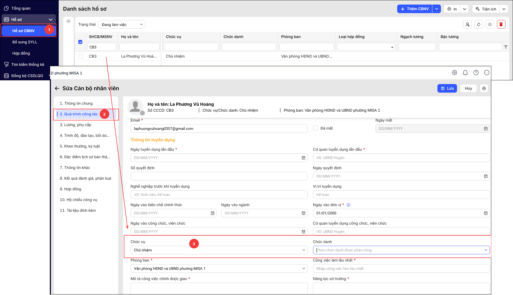This screenshot has height=295, width=513.
Task: Focus the Công việc làm lâu nhất field
Action: click(401, 268)
